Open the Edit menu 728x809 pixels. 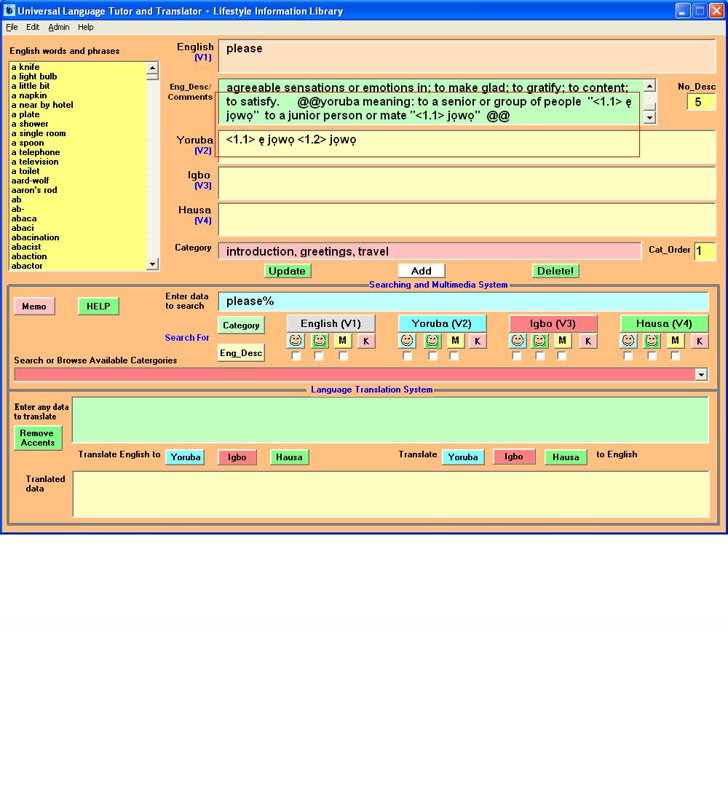[x=33, y=27]
